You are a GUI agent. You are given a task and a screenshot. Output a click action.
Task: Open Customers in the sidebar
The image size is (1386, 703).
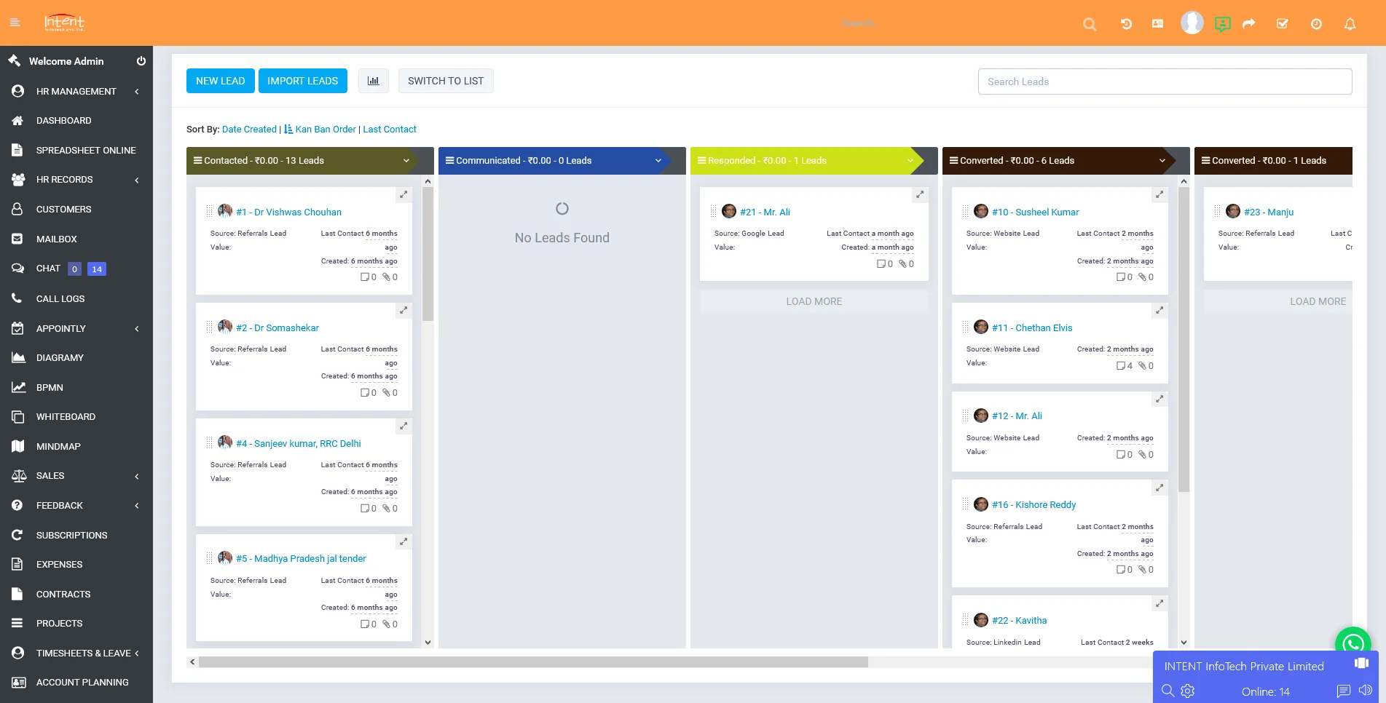coord(64,210)
